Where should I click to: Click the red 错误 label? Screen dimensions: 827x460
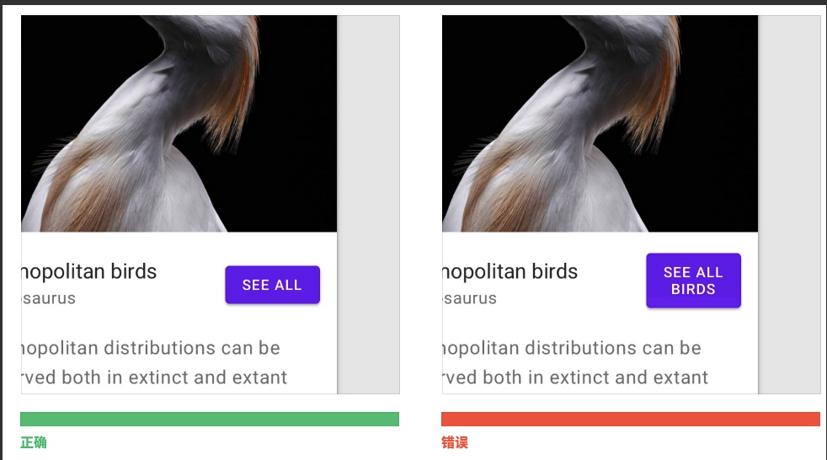[x=455, y=442]
